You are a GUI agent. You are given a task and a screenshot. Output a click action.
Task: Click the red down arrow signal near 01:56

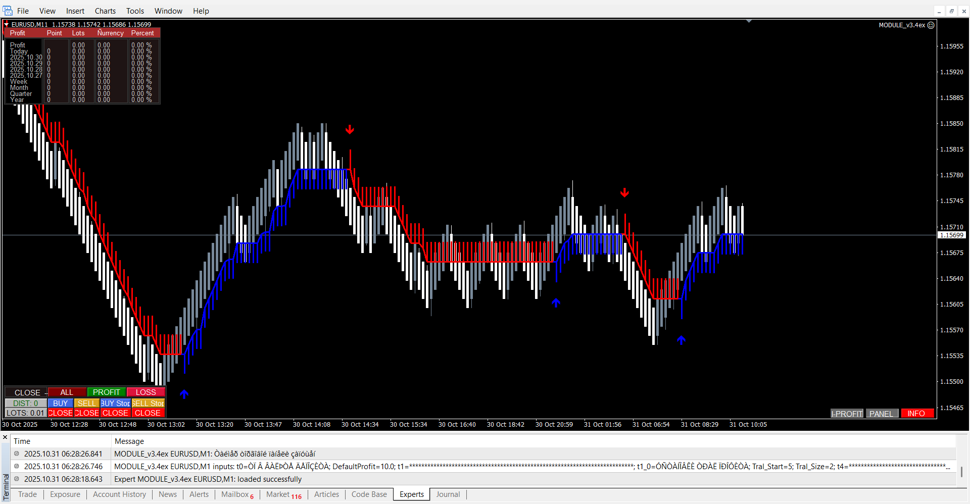[624, 192]
